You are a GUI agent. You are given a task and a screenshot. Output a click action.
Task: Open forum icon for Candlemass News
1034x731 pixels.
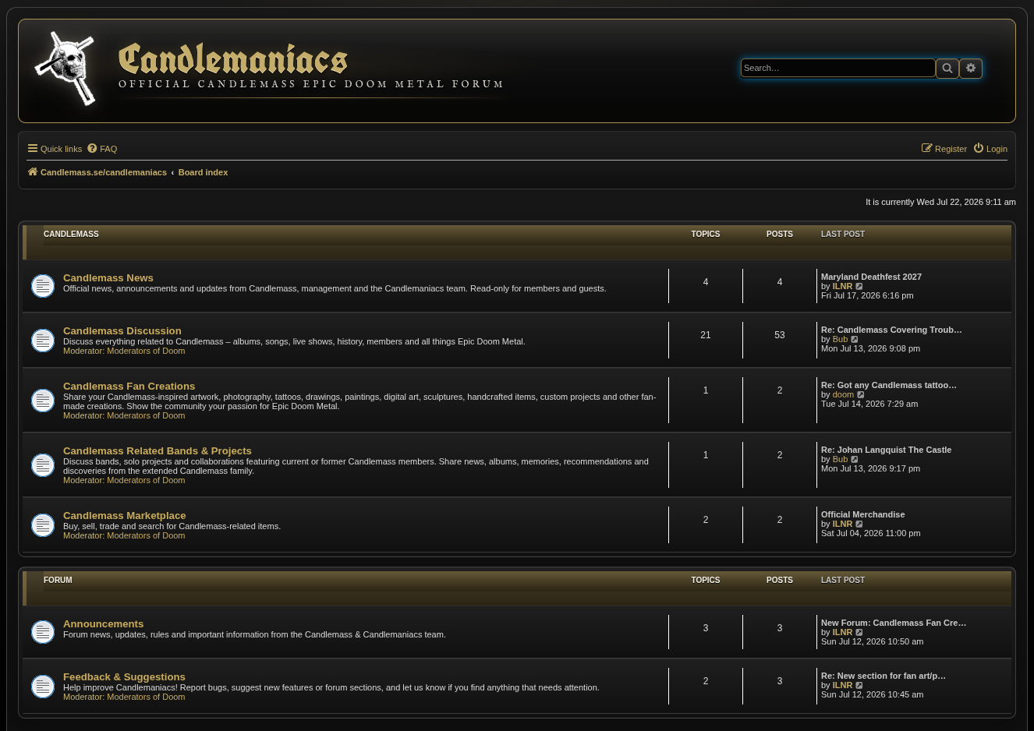click(43, 286)
